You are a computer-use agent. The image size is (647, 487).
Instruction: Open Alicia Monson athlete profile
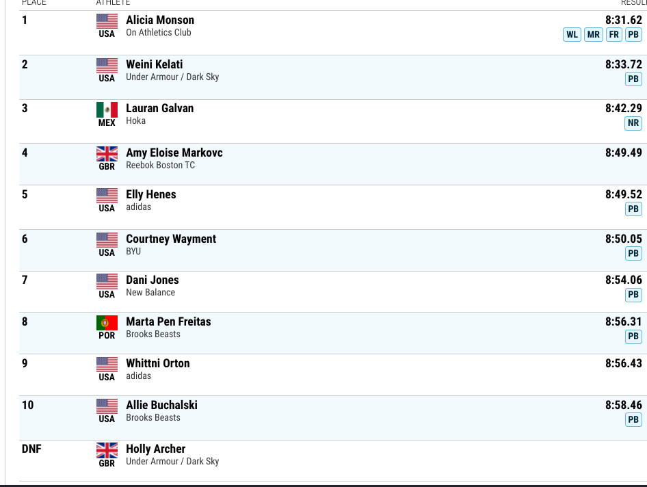click(160, 20)
